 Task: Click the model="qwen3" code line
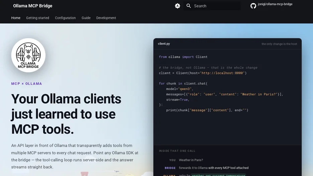coord(180,89)
